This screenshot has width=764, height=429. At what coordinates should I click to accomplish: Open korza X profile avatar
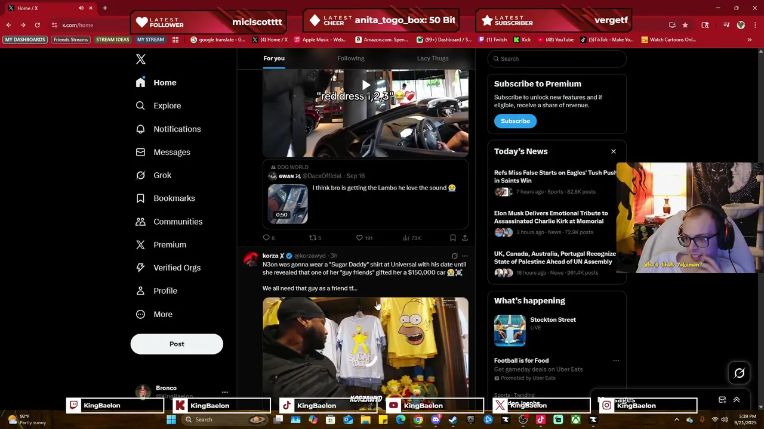(251, 259)
